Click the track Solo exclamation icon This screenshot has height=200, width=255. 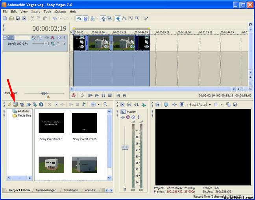coord(64,38)
